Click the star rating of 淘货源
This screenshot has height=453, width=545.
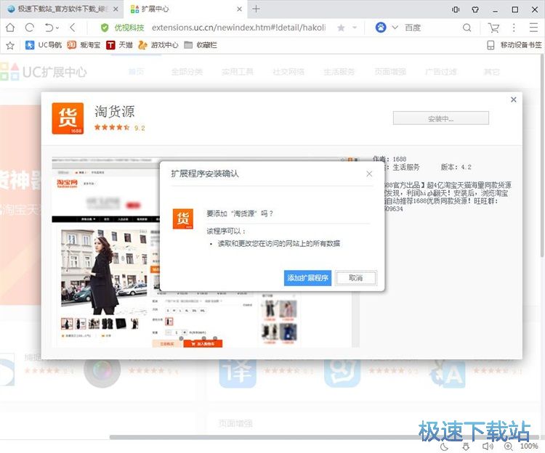pos(112,127)
